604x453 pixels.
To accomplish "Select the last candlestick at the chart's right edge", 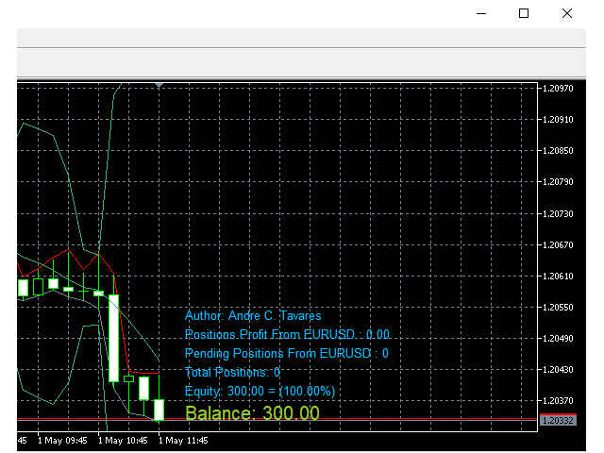I will click(159, 410).
